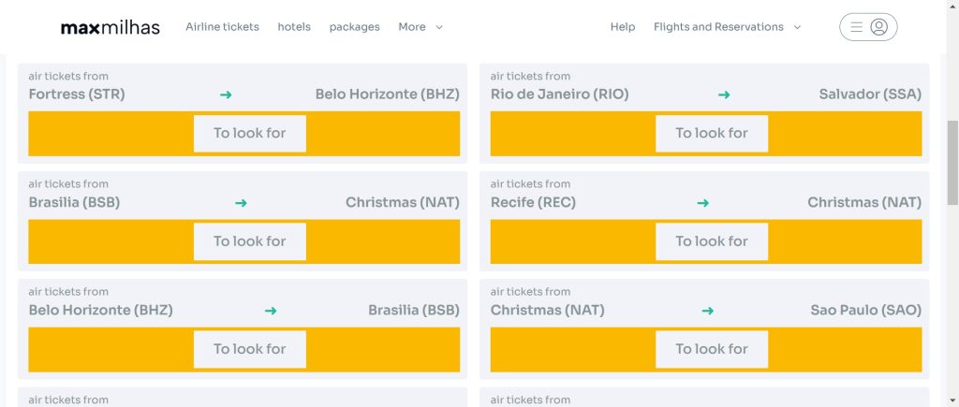Open the Airline tickets menu item
The width and height of the screenshot is (959, 407).
[x=222, y=27]
